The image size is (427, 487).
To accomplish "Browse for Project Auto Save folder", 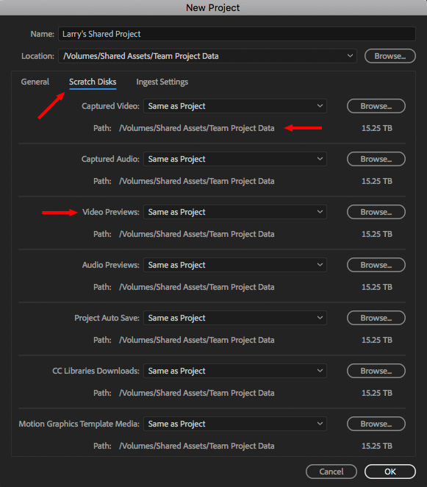I will click(x=376, y=318).
